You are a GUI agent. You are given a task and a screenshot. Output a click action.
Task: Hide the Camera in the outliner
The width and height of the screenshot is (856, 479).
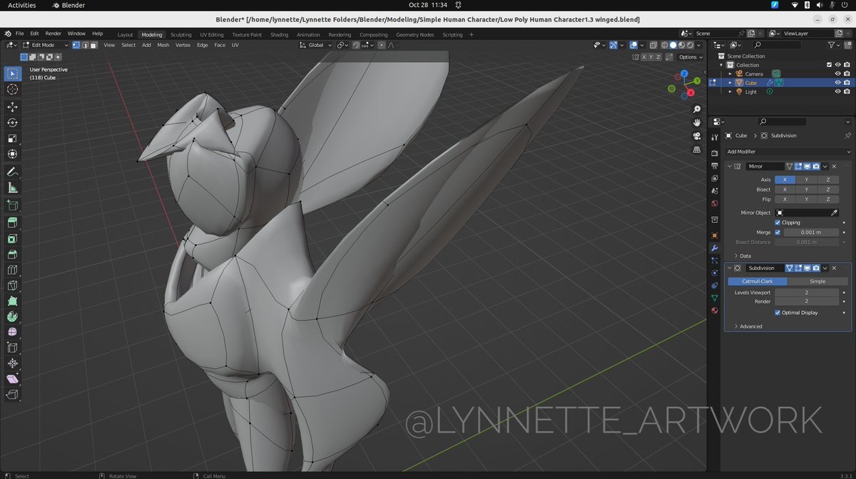pos(837,74)
